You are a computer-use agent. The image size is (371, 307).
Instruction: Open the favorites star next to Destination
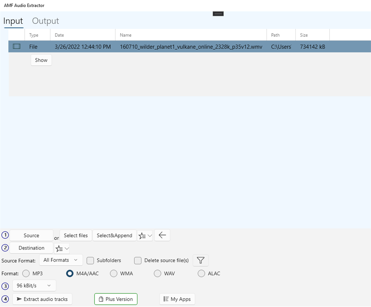coord(59,248)
